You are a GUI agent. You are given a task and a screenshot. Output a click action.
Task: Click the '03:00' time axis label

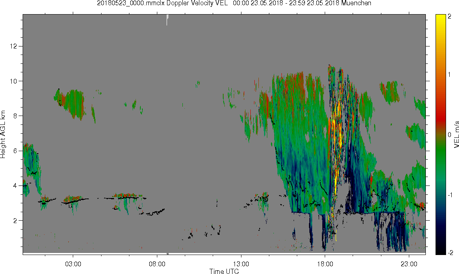73,264
